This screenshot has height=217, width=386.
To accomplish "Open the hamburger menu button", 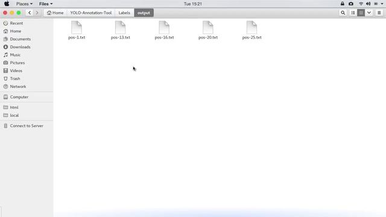I will tap(379, 13).
